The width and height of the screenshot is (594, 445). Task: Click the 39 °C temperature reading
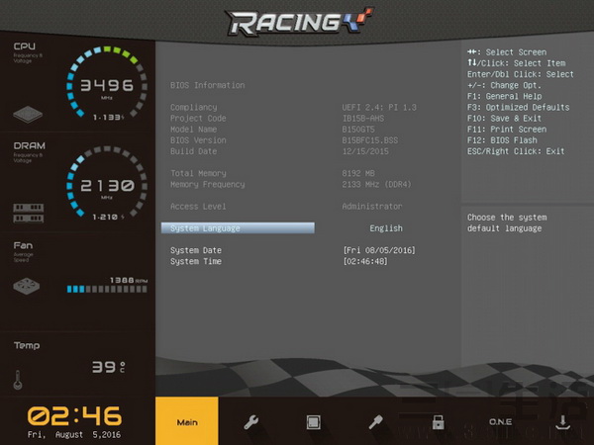pos(109,367)
